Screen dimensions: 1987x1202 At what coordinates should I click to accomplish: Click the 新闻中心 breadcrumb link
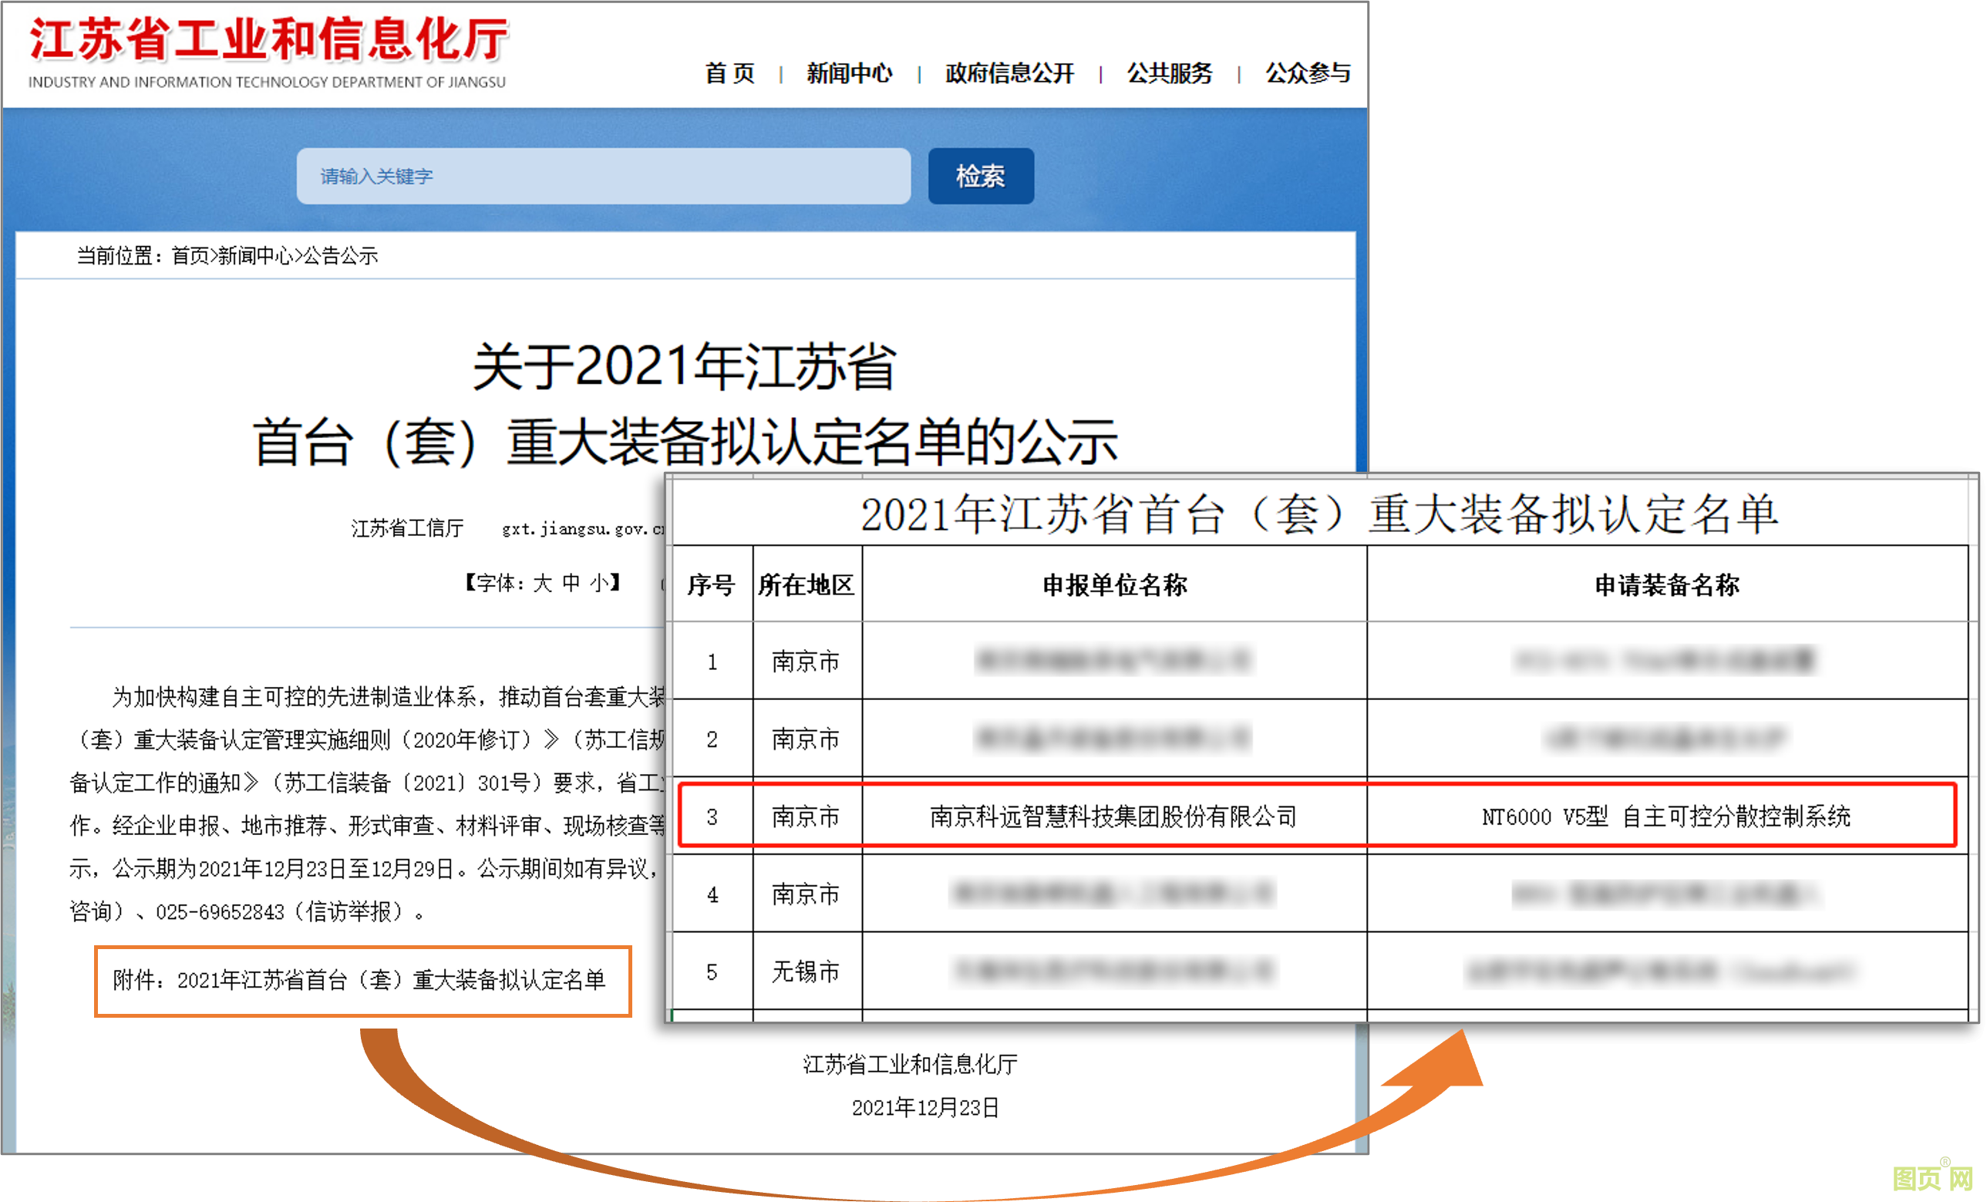(x=254, y=257)
